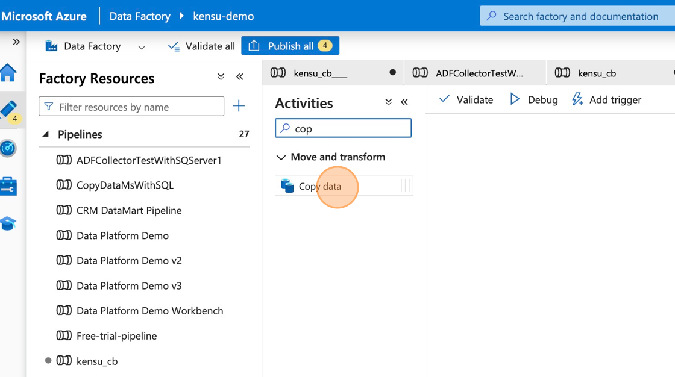Collapse all Activities groups
This screenshot has width=675, height=377.
click(388, 102)
